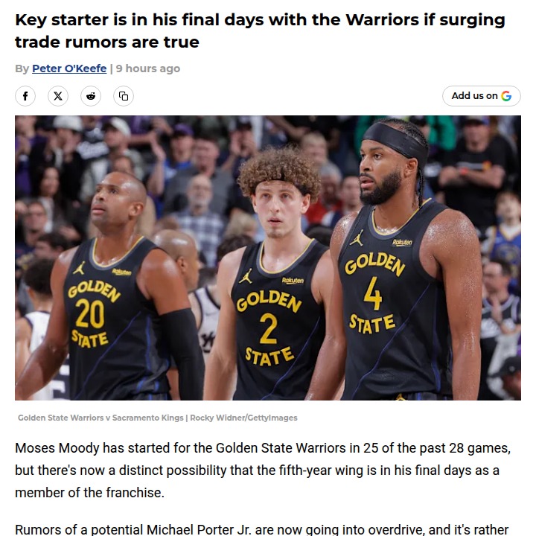Share the article on X
The height and width of the screenshot is (536, 536).
tap(58, 96)
